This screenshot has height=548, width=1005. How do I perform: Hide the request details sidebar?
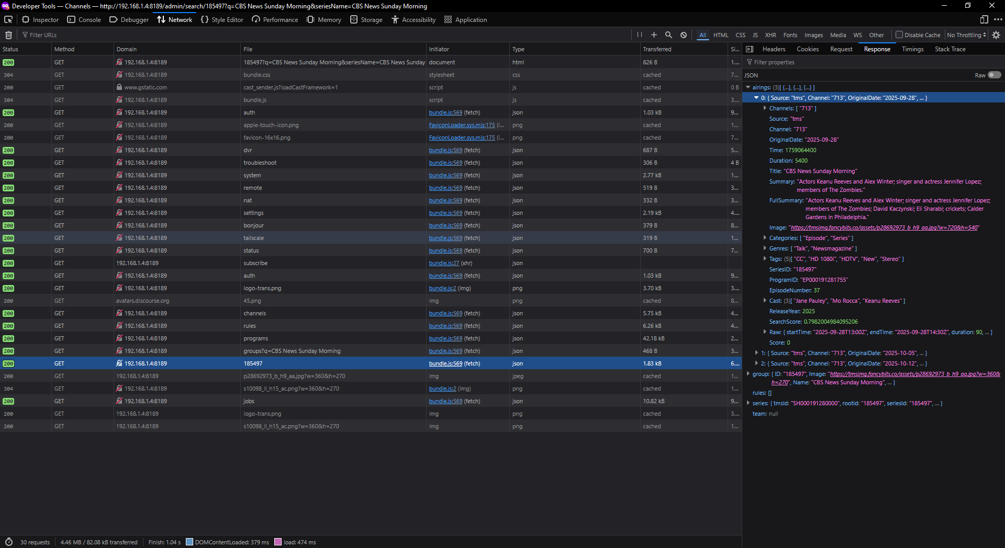click(x=750, y=49)
